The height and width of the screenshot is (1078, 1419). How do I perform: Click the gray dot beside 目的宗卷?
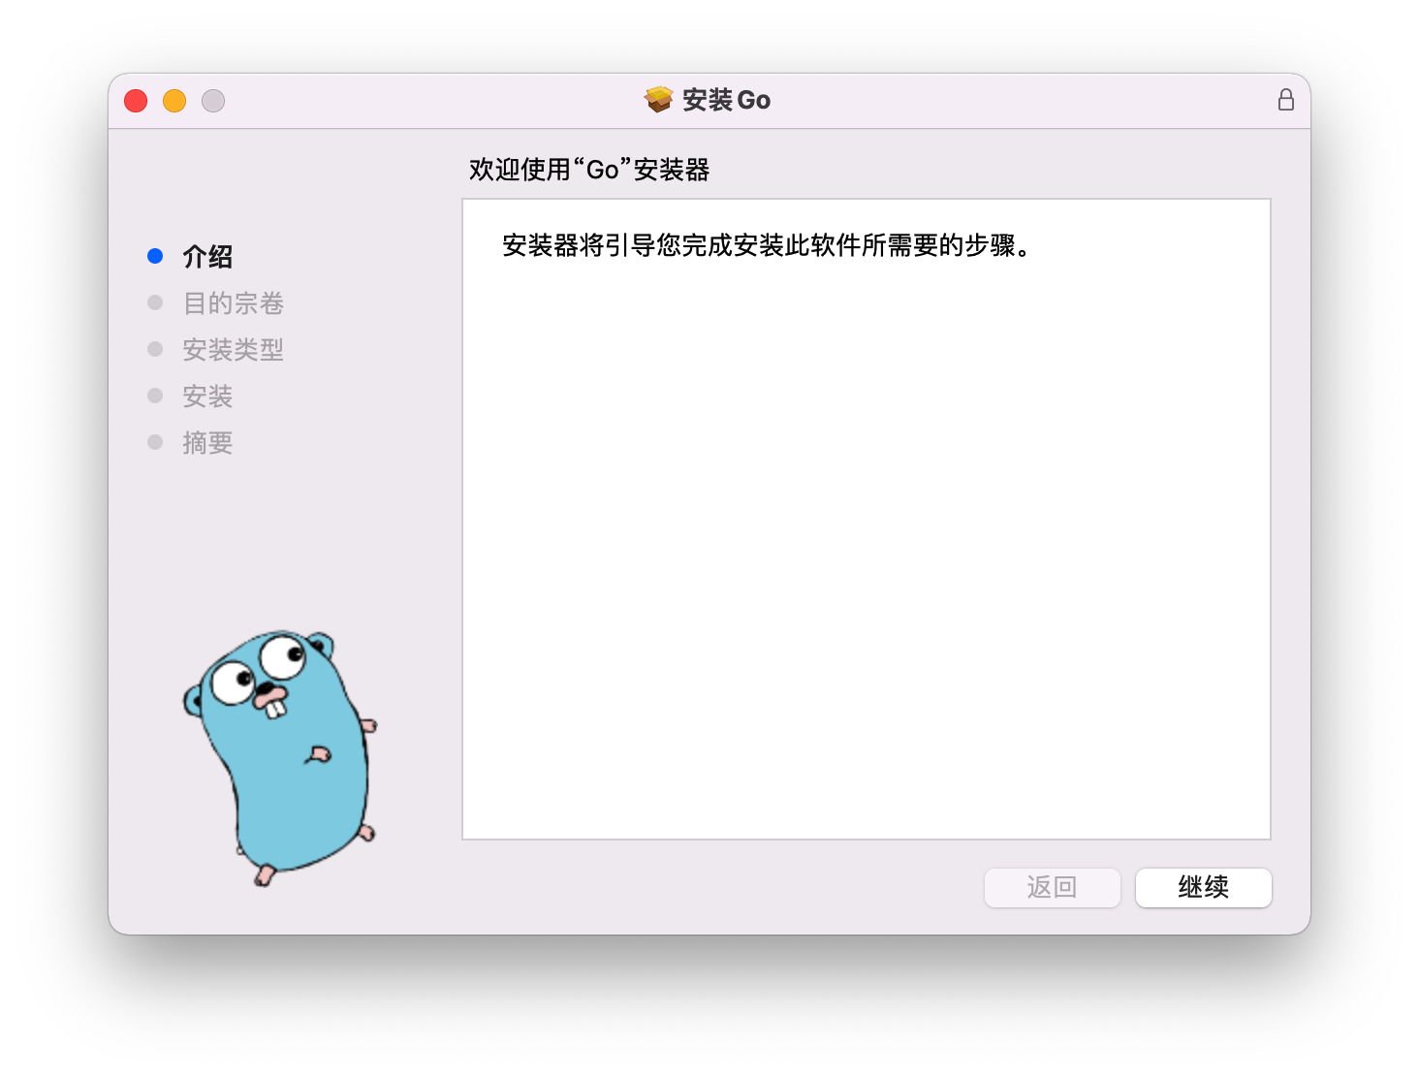point(155,301)
